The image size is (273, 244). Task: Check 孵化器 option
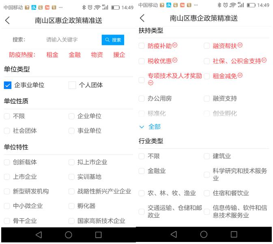[x=71, y=206]
